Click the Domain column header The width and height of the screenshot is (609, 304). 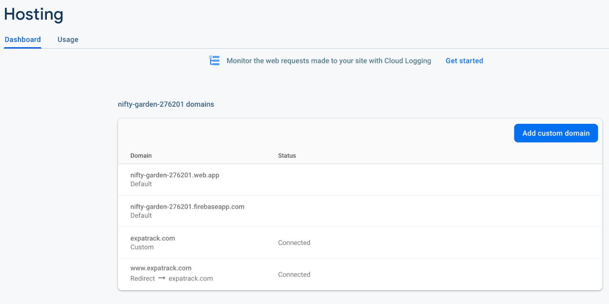(141, 155)
